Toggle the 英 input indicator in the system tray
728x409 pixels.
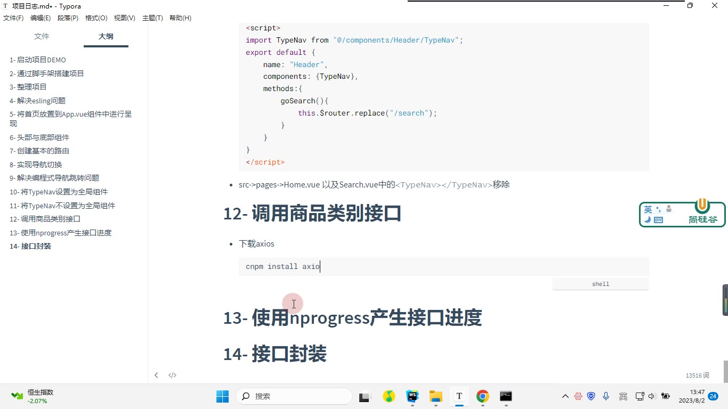click(623, 396)
